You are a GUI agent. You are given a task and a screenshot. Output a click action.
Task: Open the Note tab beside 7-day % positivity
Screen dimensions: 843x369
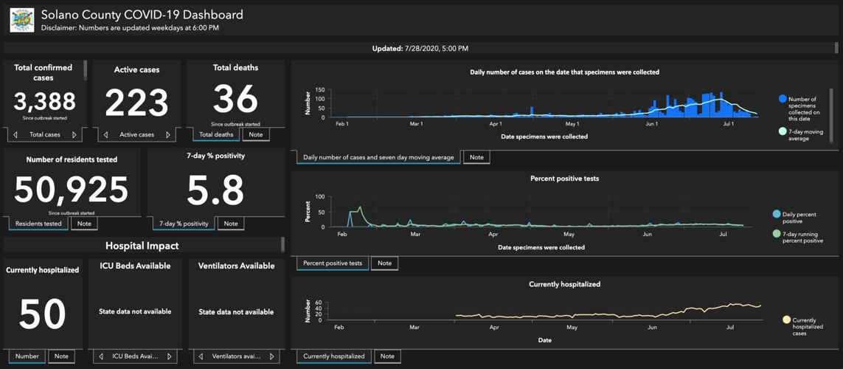click(x=231, y=224)
